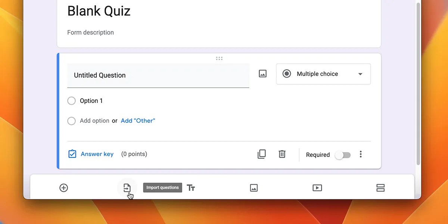448x224 pixels.
Task: Toggle the Required switch on
Action: (x=343, y=155)
